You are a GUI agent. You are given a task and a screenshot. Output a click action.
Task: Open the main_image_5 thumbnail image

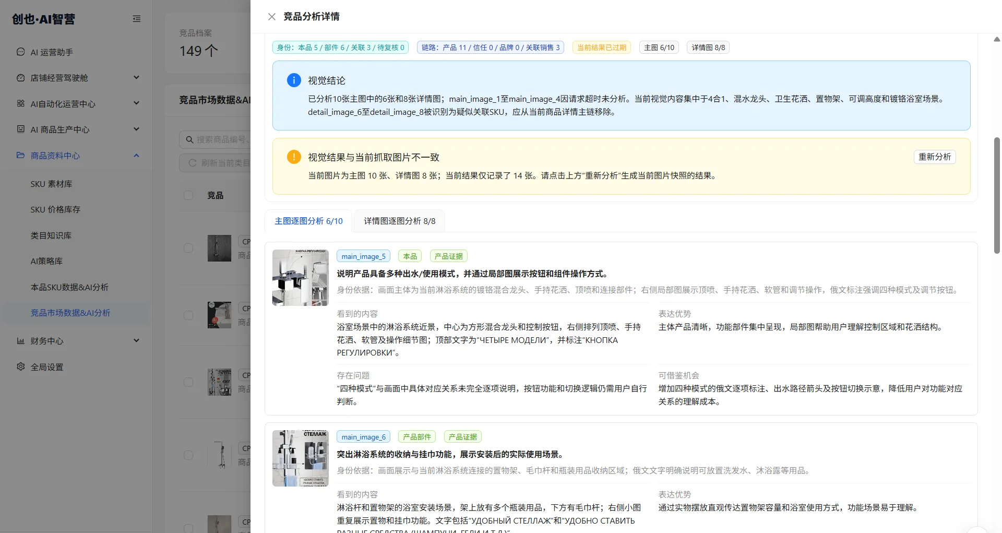301,278
